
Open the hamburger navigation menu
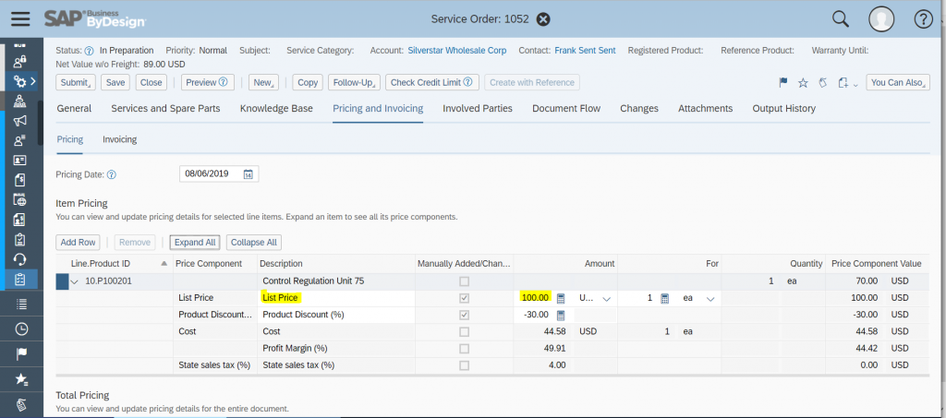click(x=20, y=19)
